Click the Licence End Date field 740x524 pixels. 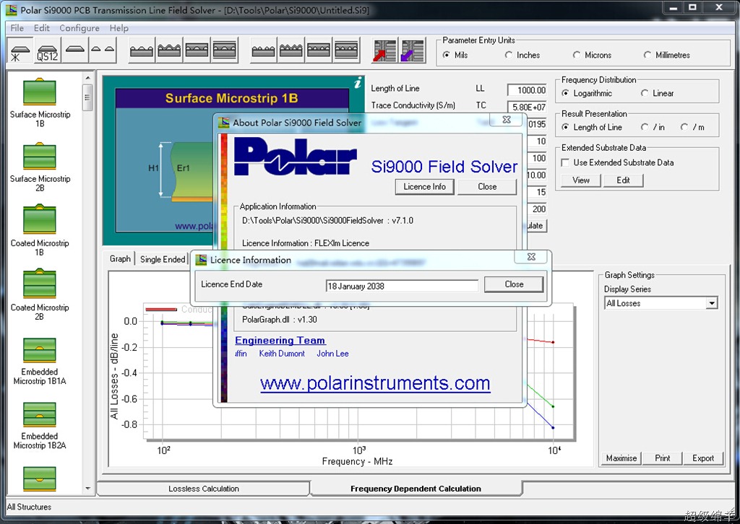point(402,286)
